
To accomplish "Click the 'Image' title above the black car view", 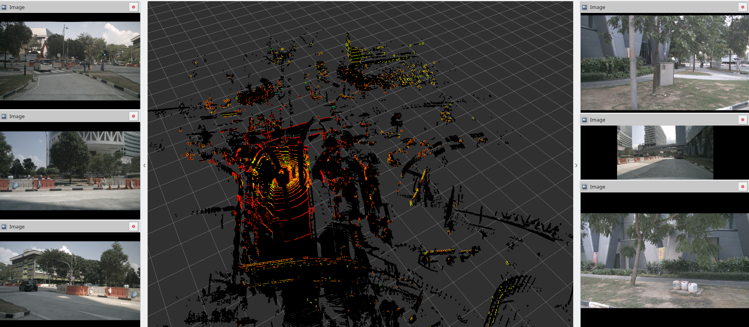I will point(17,226).
